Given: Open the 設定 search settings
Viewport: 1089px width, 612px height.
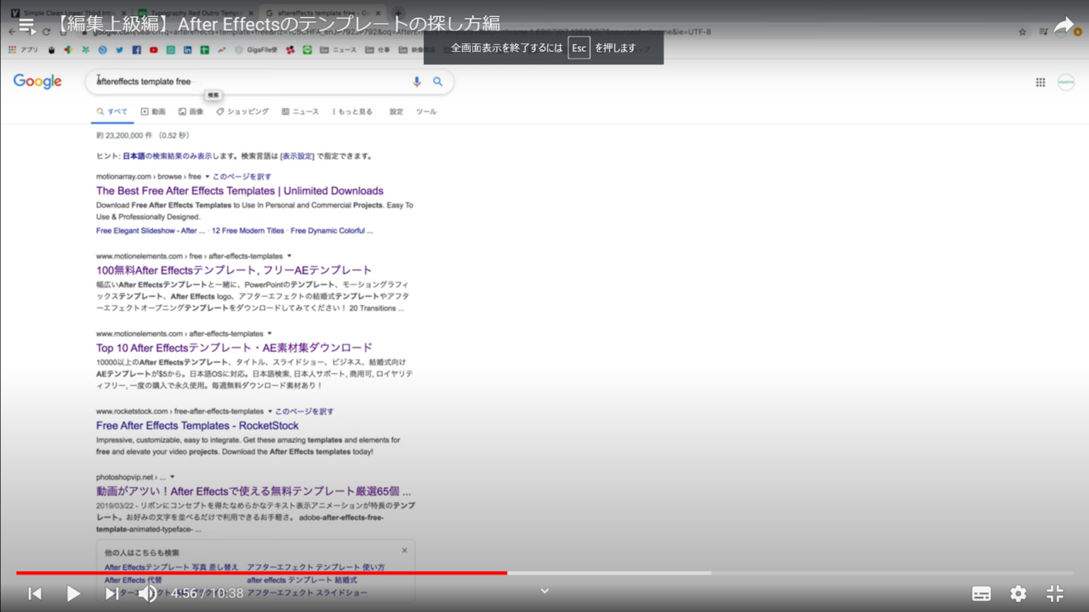Looking at the screenshot, I should coord(396,111).
